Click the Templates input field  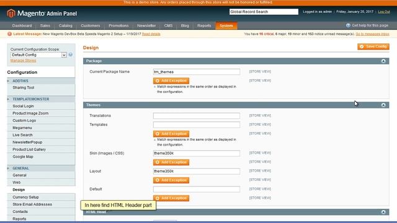pos(197,125)
